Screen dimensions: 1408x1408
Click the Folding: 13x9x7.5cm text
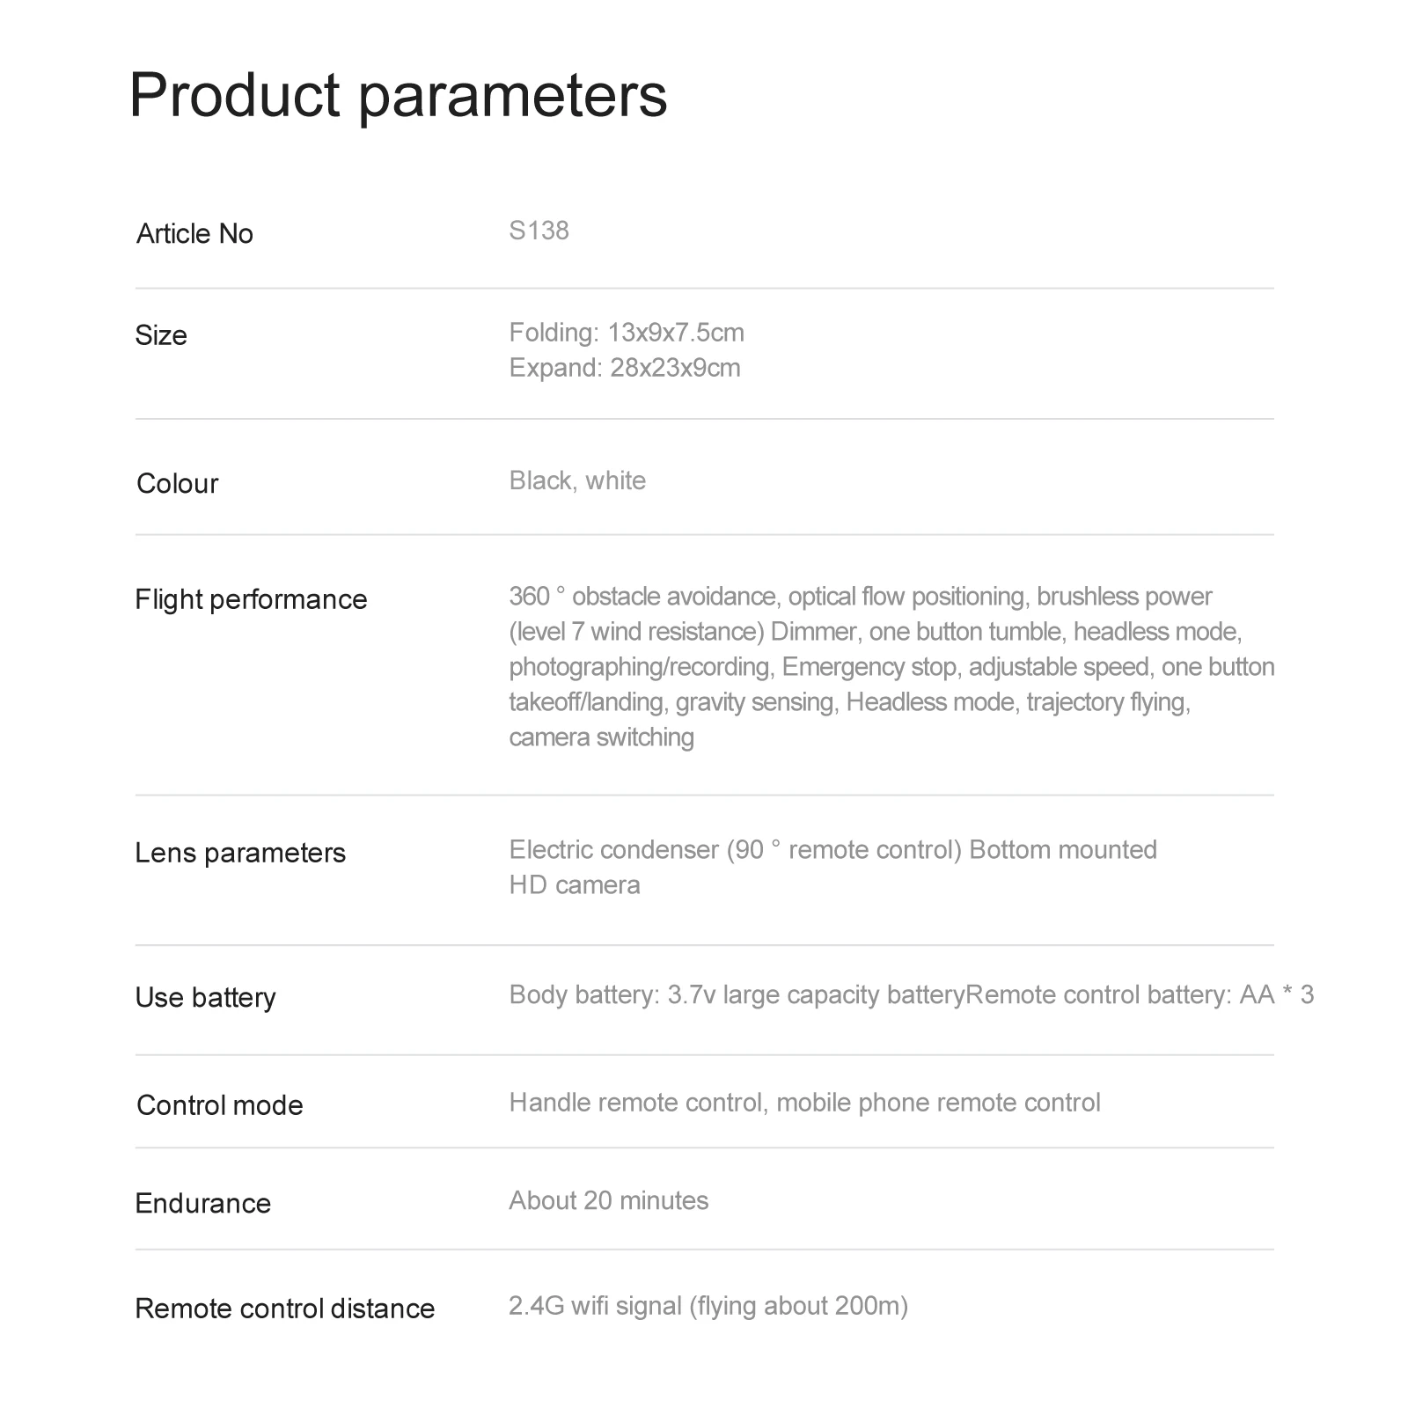pyautogui.click(x=627, y=333)
